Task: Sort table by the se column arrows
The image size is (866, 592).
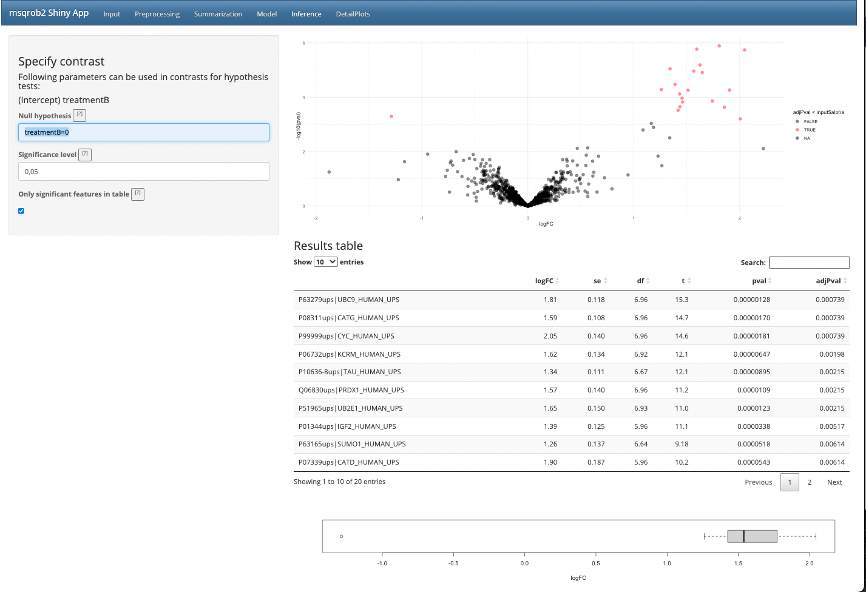Action: 605,281
